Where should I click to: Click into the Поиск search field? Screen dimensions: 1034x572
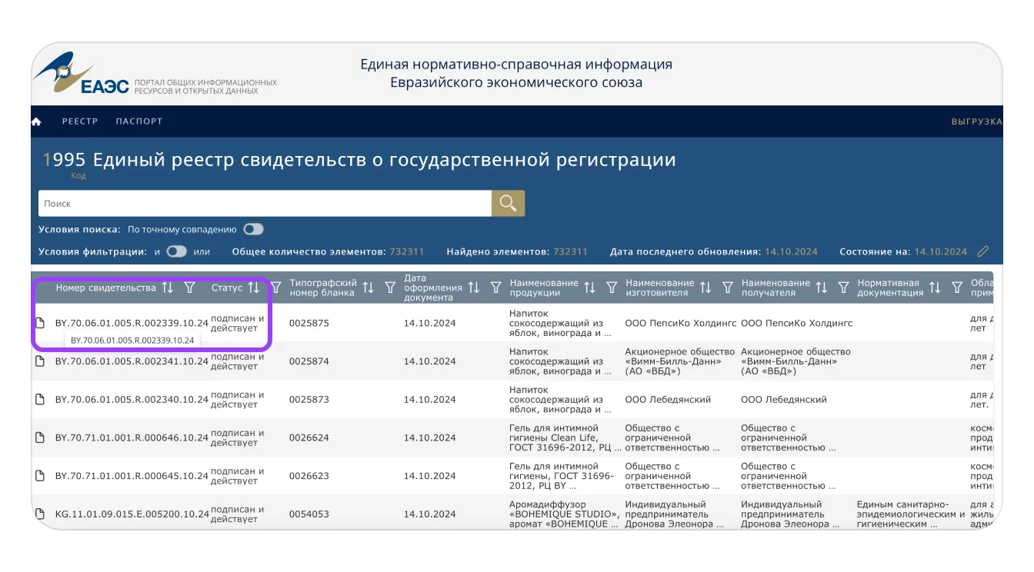point(265,203)
